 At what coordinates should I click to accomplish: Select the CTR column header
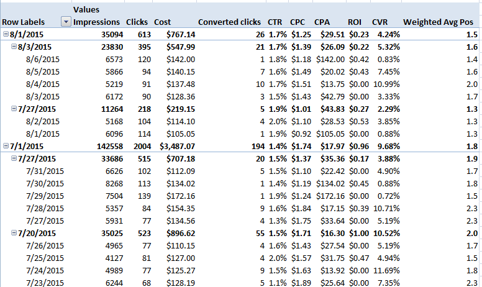click(x=275, y=22)
